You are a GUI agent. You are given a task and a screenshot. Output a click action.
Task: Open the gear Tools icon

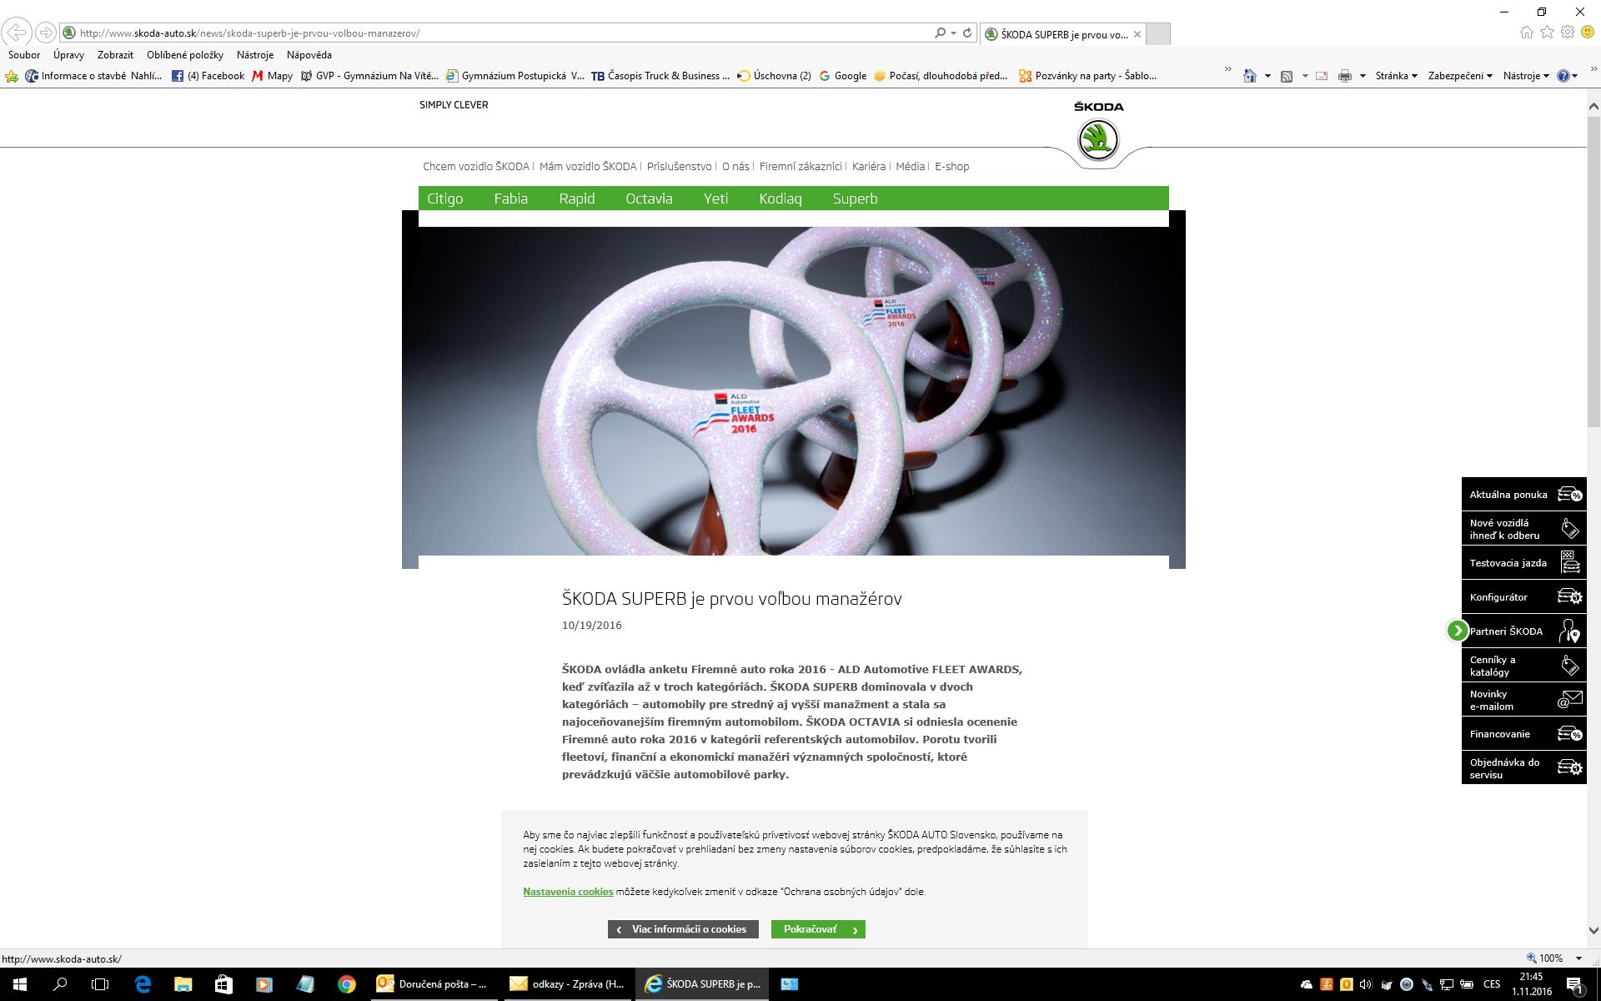coord(1568,33)
